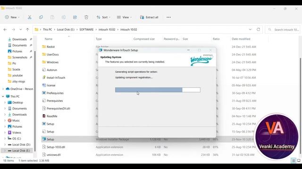Sort by Type column header
302x169 pixels.
coord(99,39)
